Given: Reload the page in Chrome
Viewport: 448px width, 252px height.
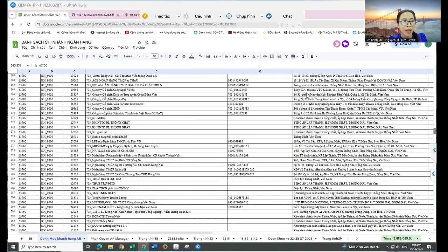Looking at the screenshot, I should pyautogui.click(x=29, y=24).
